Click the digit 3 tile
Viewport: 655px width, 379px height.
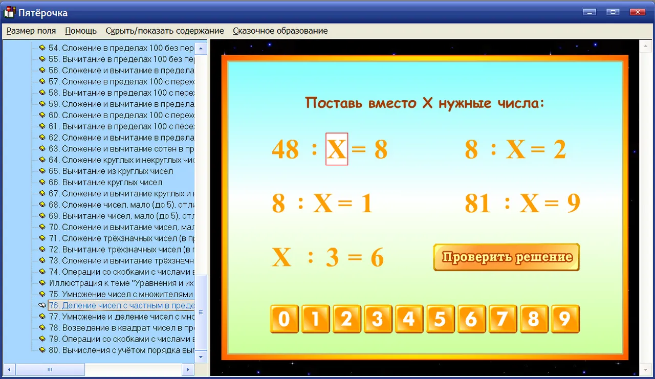pyautogui.click(x=378, y=319)
